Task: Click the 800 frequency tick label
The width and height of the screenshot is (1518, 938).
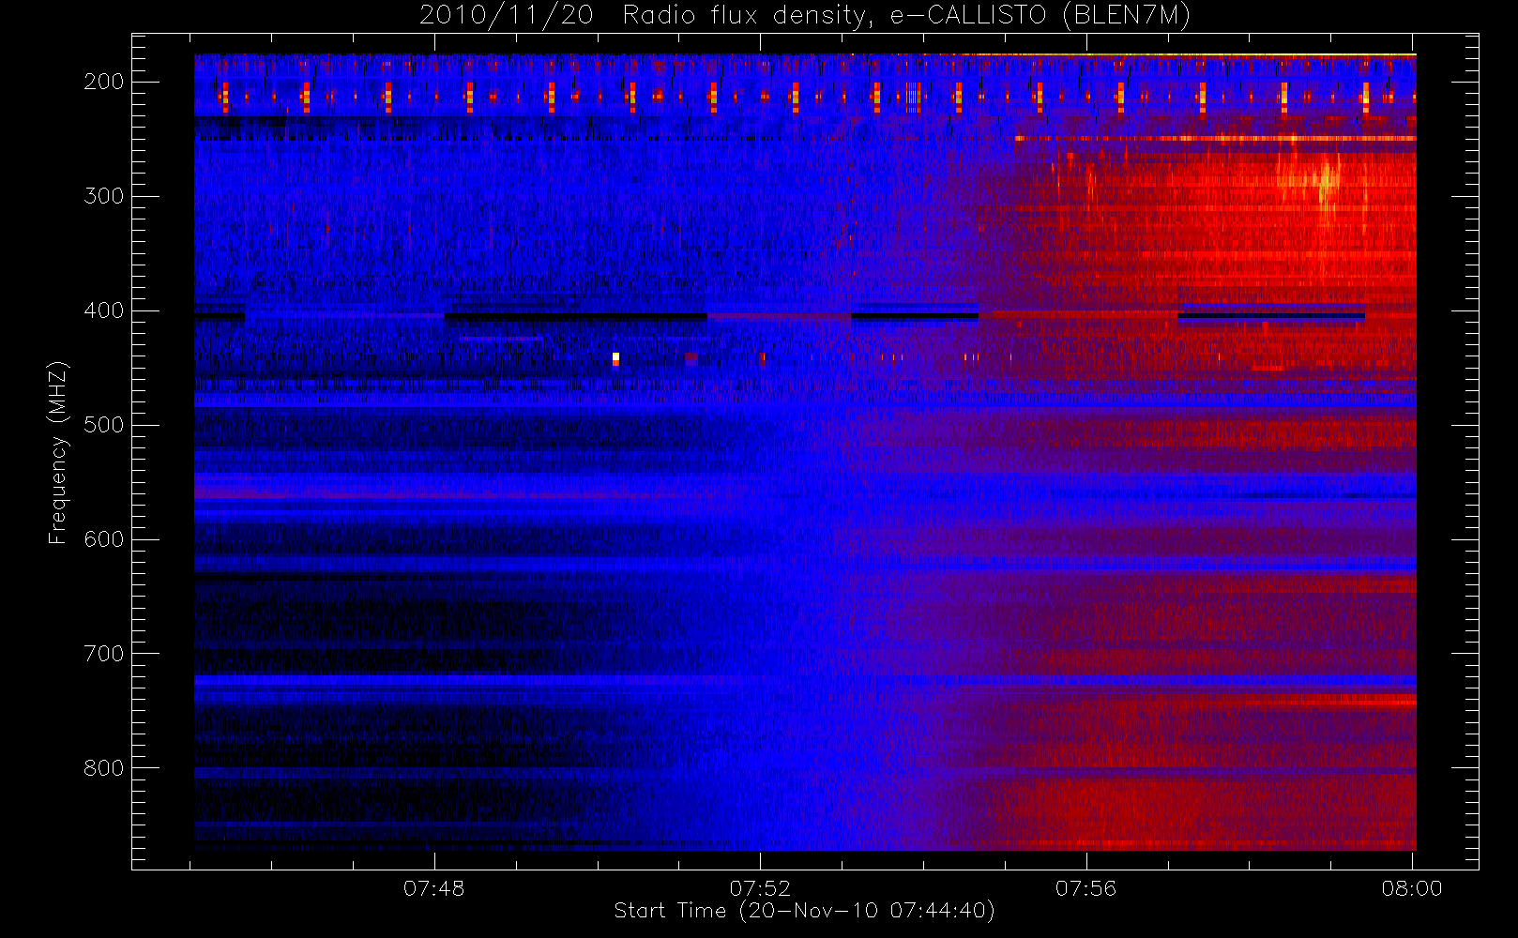Action: point(103,768)
